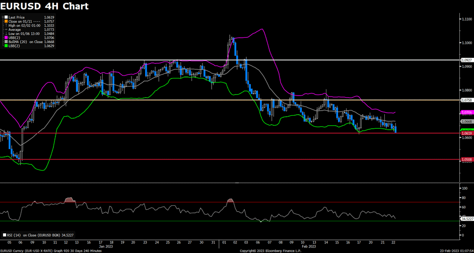Click the RSI value tag 34.5227
This screenshot has height=253, width=474.
pos(466,219)
